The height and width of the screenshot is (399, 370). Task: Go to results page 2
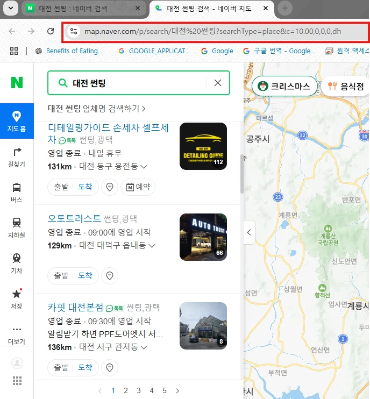[126, 390]
